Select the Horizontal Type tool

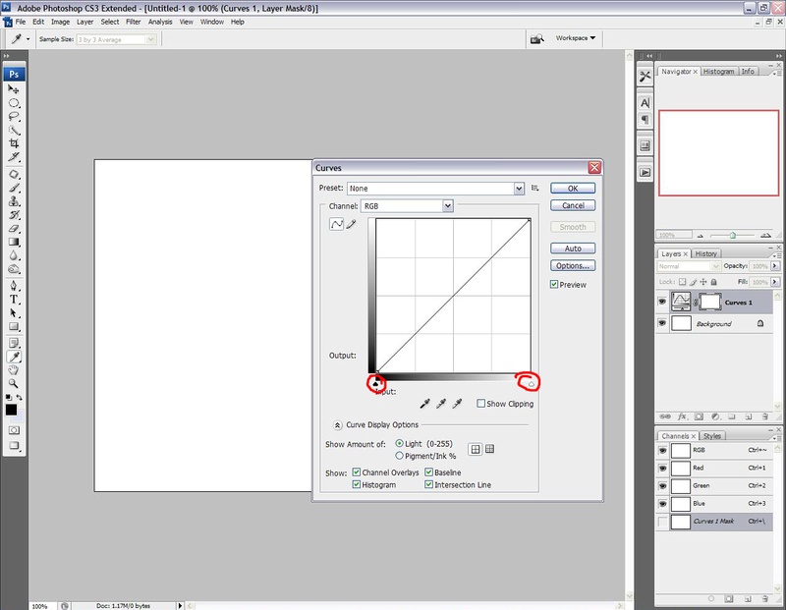[14, 300]
